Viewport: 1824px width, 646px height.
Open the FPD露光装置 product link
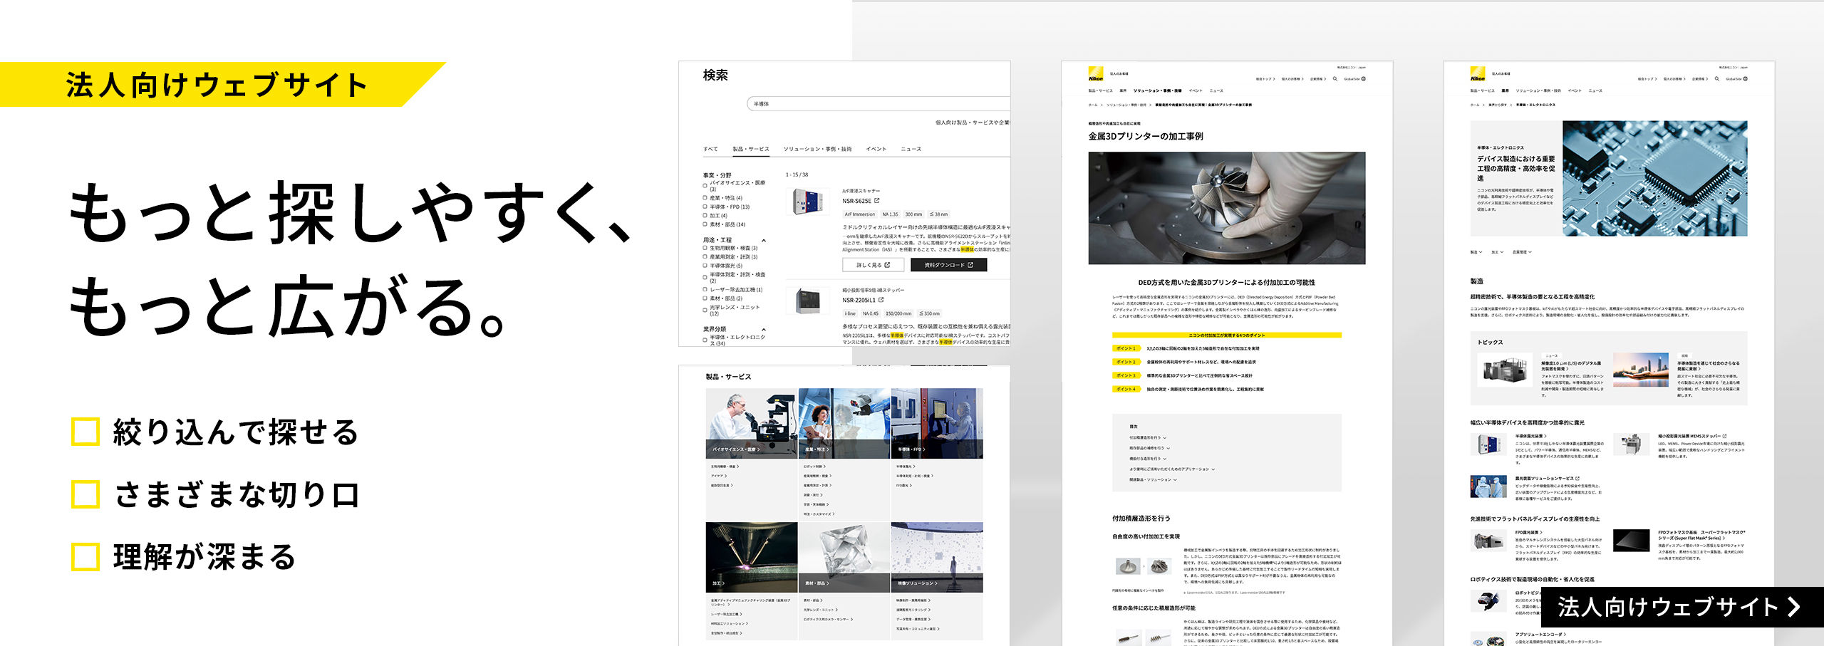(1529, 532)
